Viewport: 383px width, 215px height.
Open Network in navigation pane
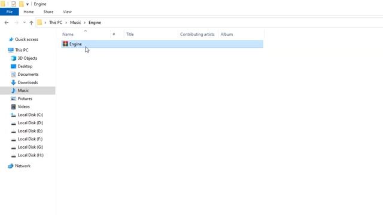pos(23,166)
